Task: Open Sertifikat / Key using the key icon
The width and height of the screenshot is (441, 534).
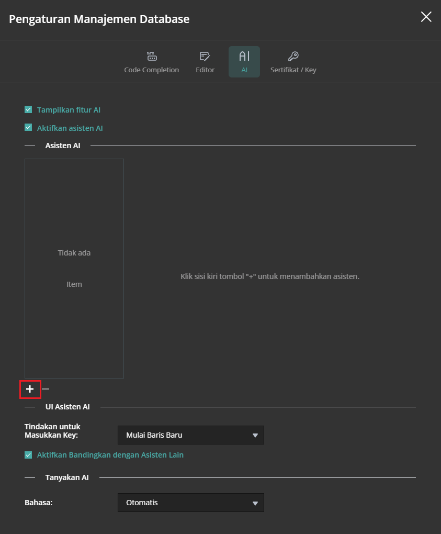Action: [x=293, y=56]
